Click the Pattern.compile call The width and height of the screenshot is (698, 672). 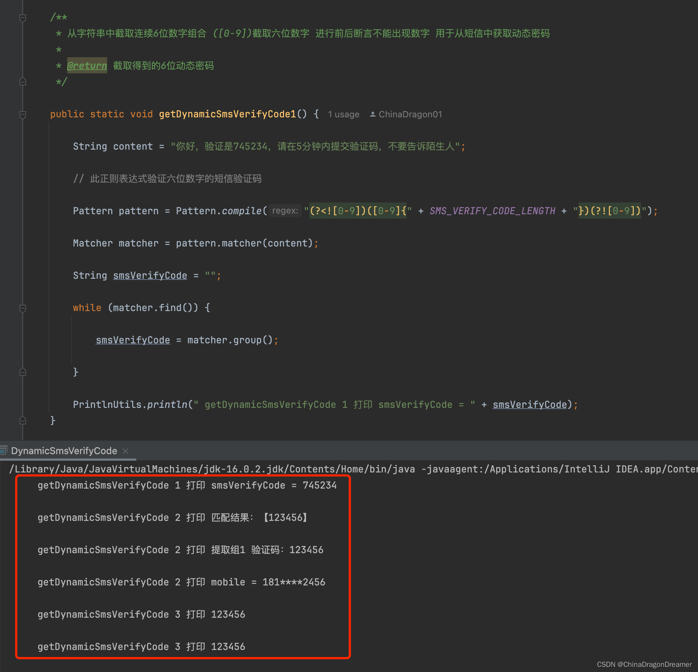click(219, 211)
